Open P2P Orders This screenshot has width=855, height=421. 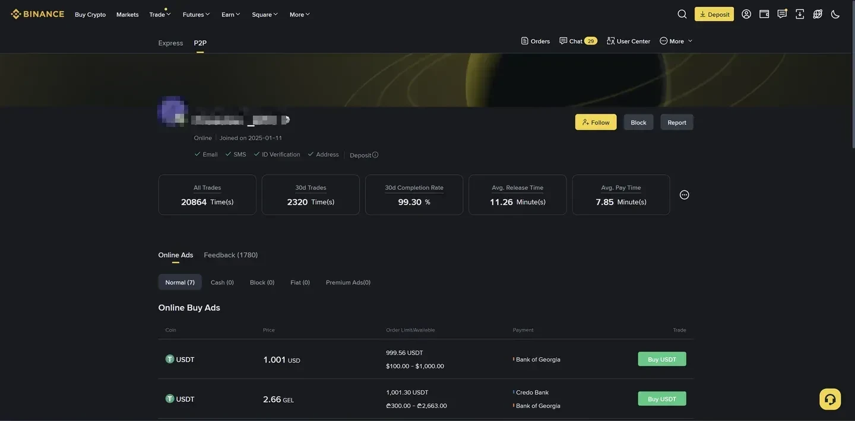536,41
